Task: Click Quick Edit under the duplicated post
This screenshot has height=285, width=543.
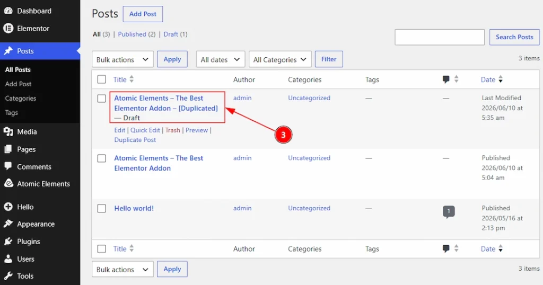Action: (x=145, y=130)
